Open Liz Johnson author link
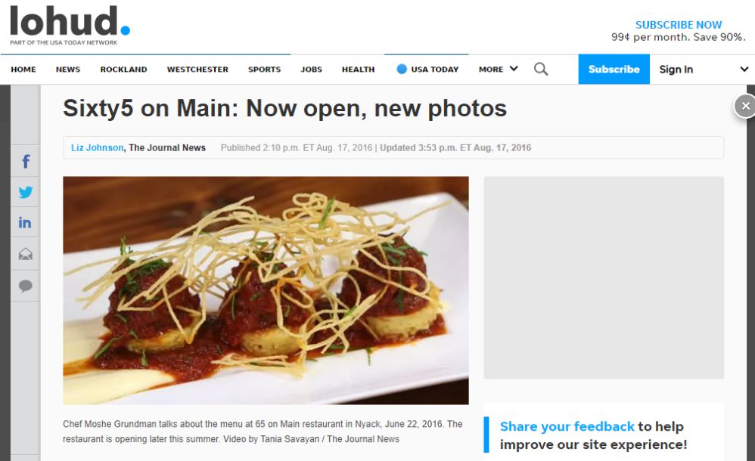The height and width of the screenshot is (461, 755). (x=98, y=147)
